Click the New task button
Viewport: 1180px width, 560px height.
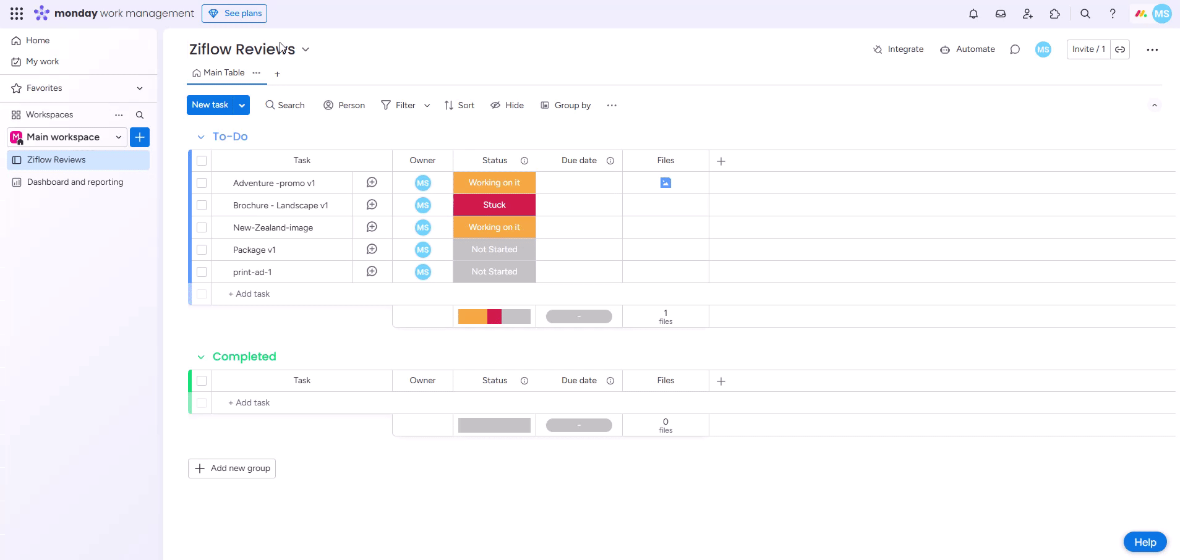[210, 105]
